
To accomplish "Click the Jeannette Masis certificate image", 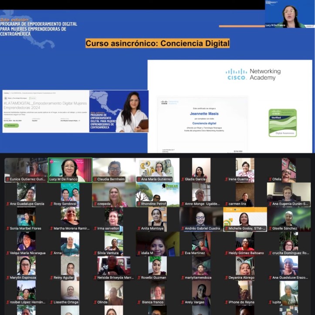I will 203,125.
